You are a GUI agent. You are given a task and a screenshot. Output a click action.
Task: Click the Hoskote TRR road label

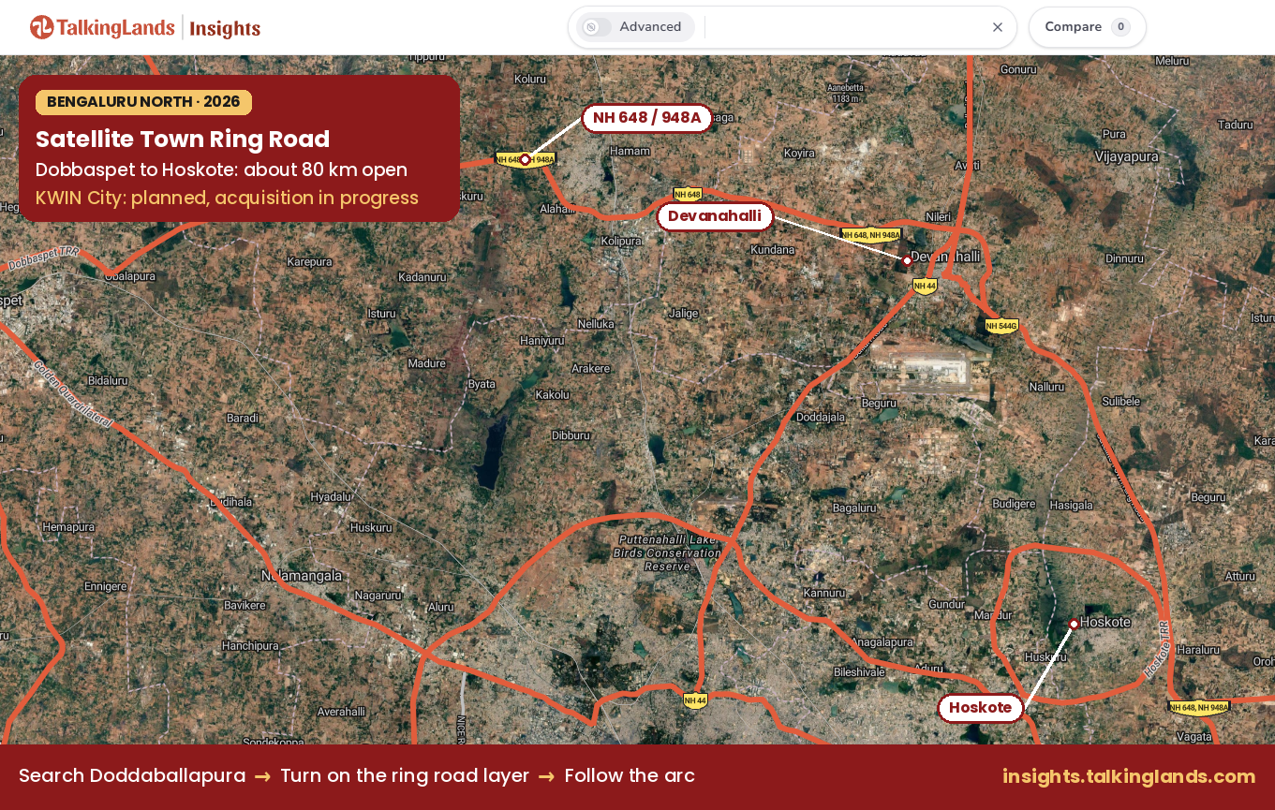pyautogui.click(x=1158, y=647)
